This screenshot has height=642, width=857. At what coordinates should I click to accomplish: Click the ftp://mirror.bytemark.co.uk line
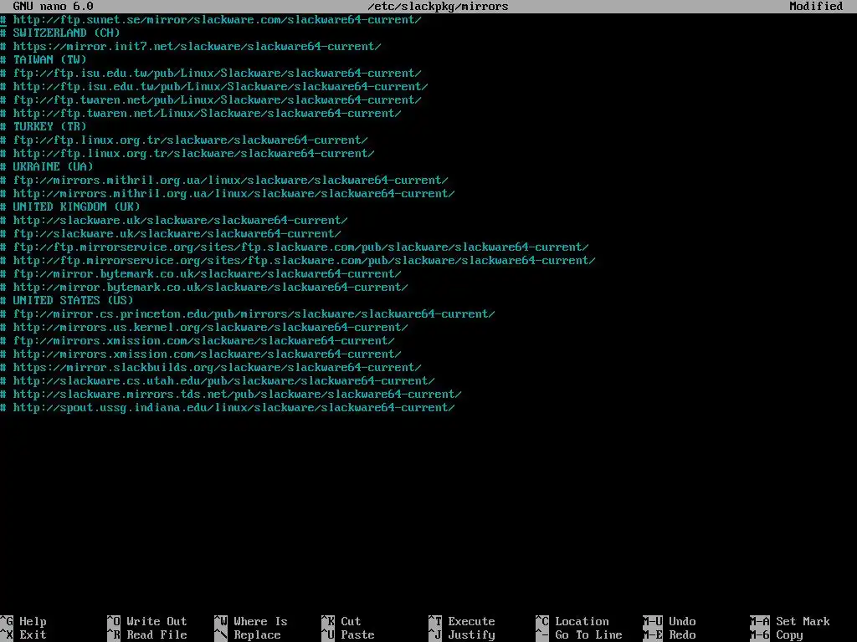tap(201, 273)
